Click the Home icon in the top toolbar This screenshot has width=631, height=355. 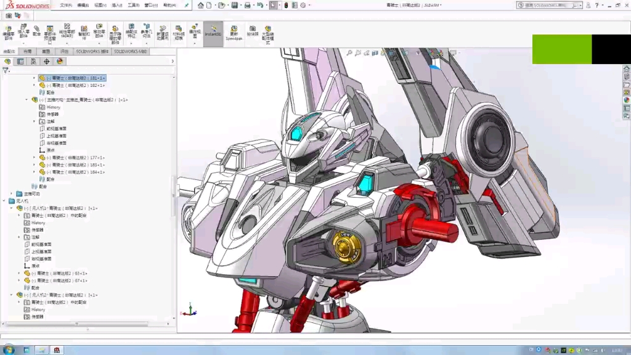point(200,5)
